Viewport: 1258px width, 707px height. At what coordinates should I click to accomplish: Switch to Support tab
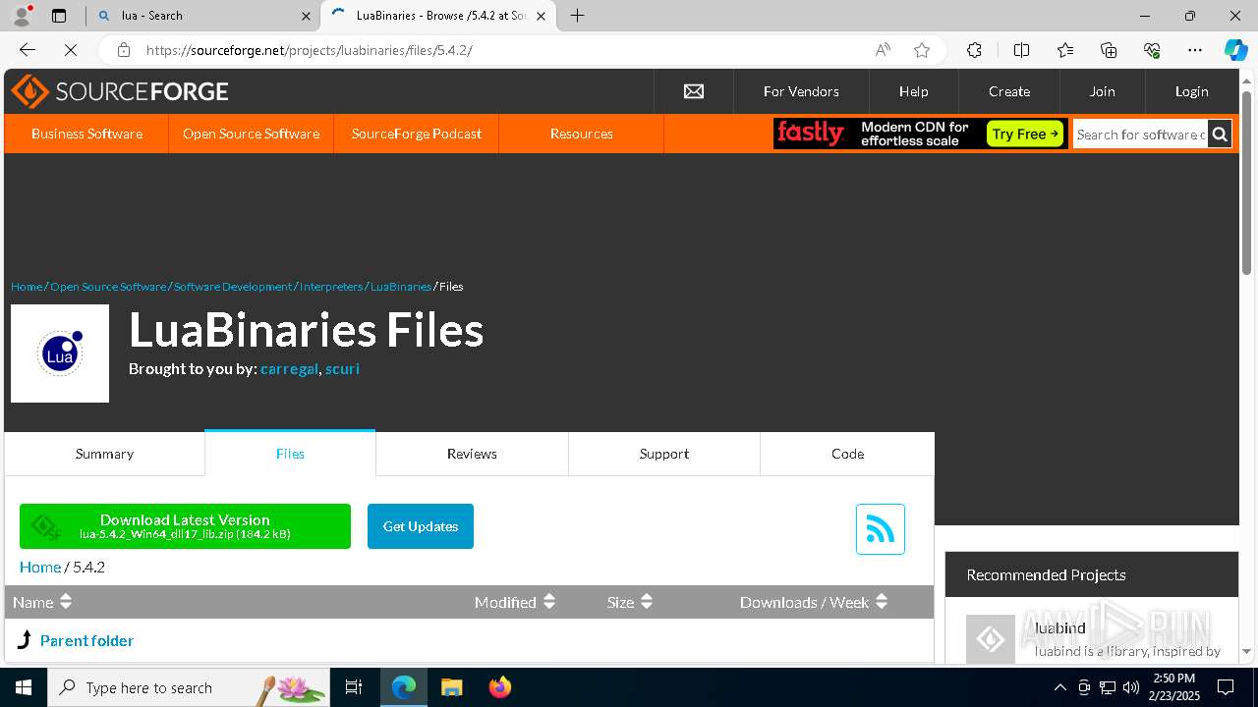(x=664, y=454)
